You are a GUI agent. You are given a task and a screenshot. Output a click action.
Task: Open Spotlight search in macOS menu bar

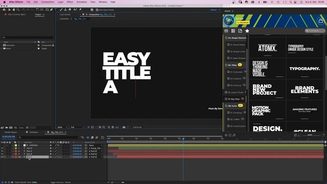pyautogui.click(x=291, y=2)
